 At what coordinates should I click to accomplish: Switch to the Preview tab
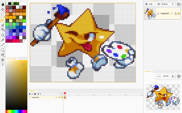[x=148, y=71]
